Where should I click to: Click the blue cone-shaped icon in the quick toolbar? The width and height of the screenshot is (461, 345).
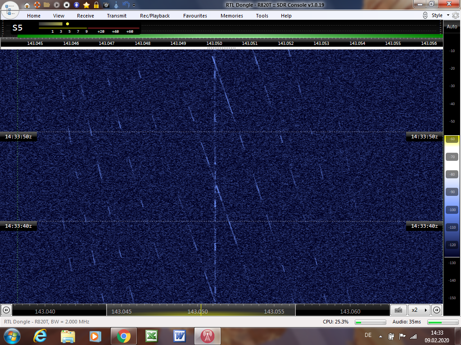click(116, 5)
